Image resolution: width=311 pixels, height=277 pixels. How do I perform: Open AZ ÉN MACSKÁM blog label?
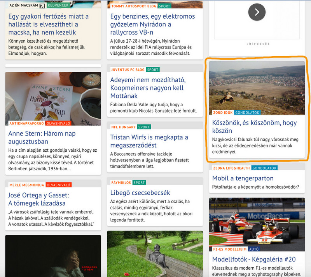tap(24, 5)
